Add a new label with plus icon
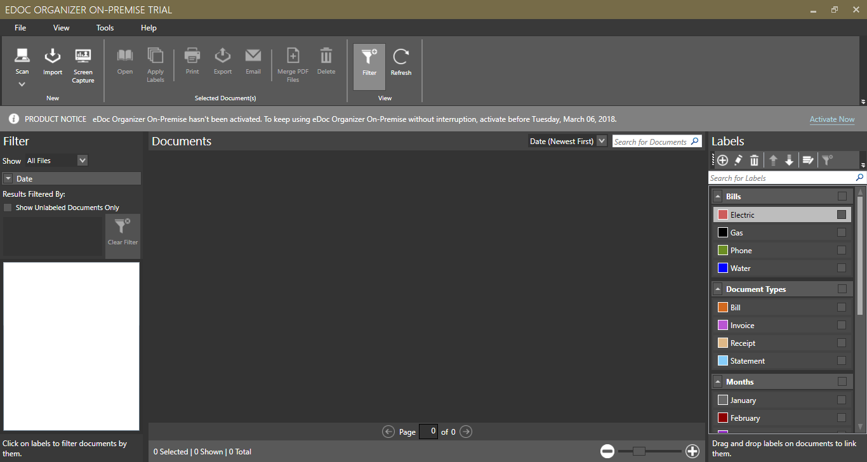This screenshot has width=867, height=462. click(723, 161)
